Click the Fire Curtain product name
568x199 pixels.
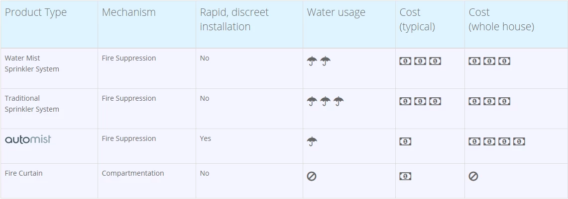(x=24, y=173)
